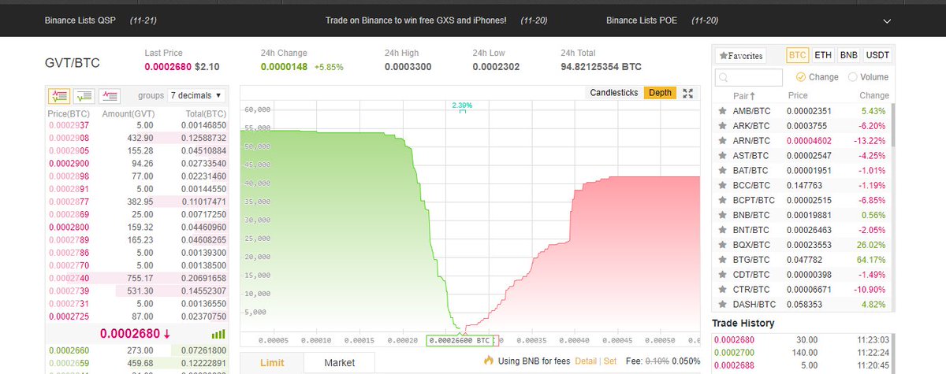Image resolution: width=946 pixels, height=374 pixels.
Task: Star the DASH/BTC pair
Action: pyautogui.click(x=722, y=304)
